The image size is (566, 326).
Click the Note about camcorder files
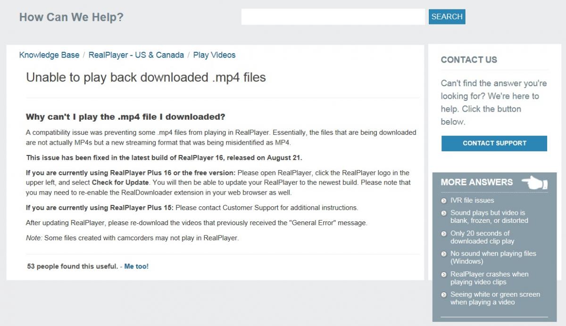click(133, 238)
